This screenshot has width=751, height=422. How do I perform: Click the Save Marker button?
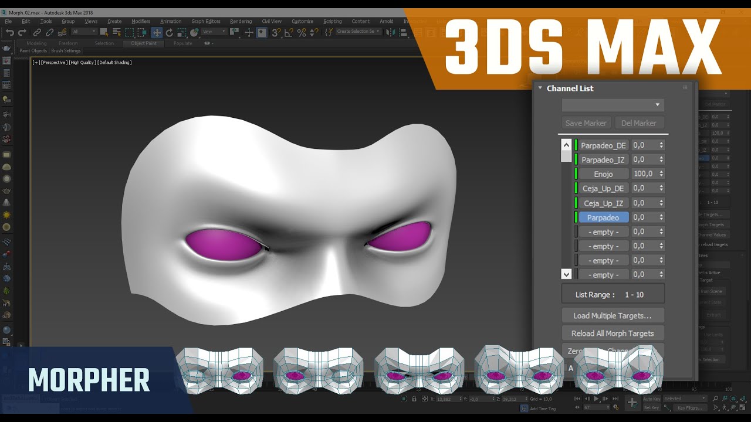point(586,123)
